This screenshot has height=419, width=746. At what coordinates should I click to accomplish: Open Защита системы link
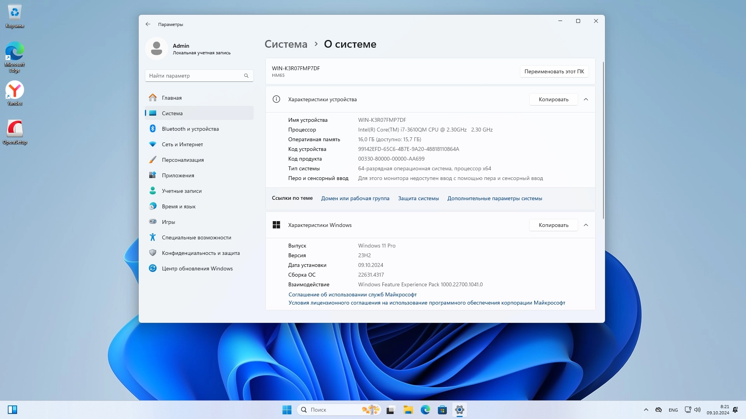tap(418, 198)
